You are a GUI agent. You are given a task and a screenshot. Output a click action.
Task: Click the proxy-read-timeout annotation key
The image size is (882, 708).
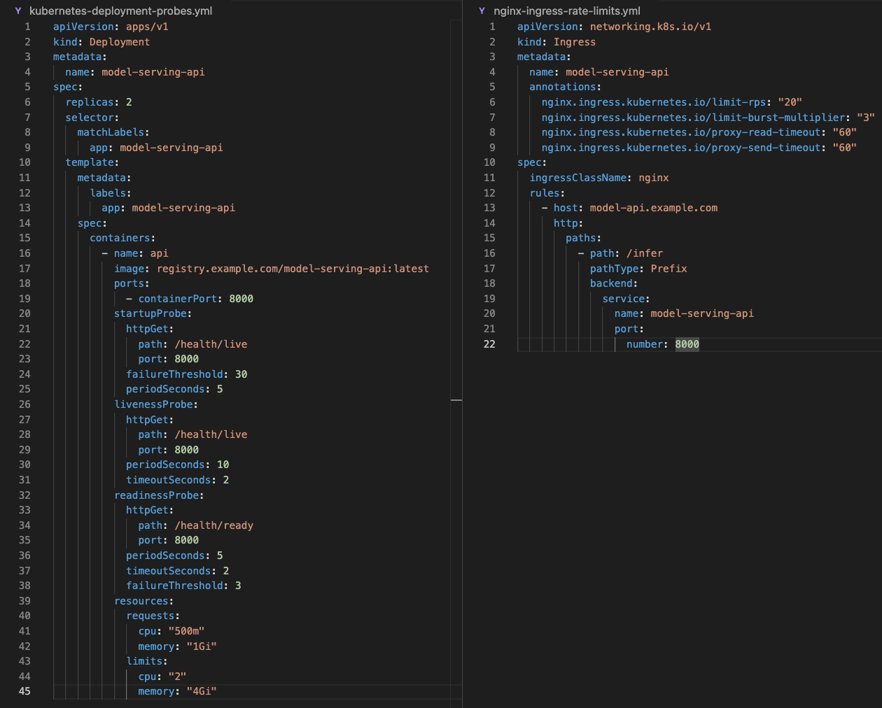[681, 132]
